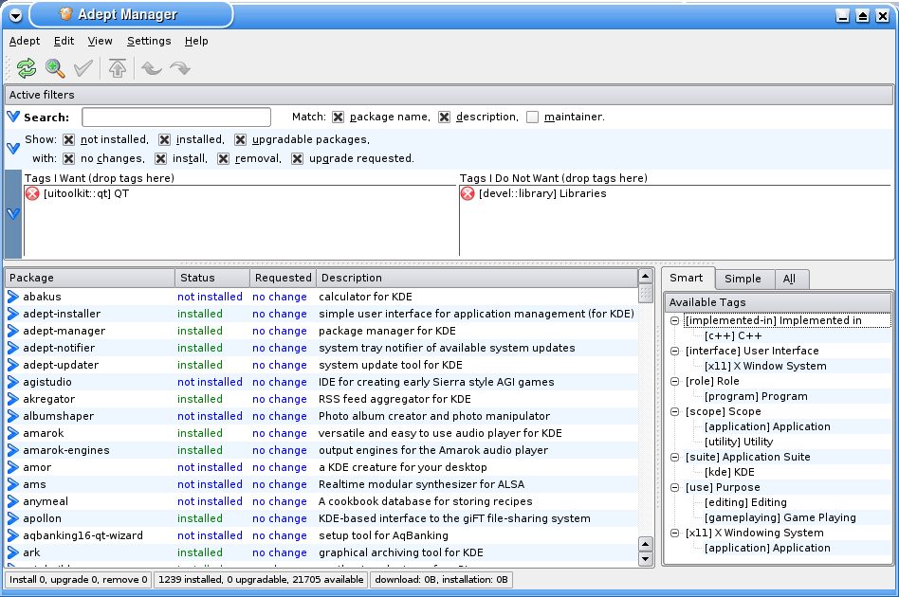This screenshot has width=899, height=597.
Task: Collapse the [use] Purpose node
Action: (675, 488)
